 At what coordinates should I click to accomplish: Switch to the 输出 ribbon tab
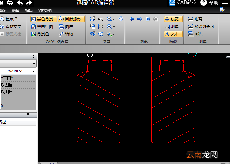coord(29,10)
